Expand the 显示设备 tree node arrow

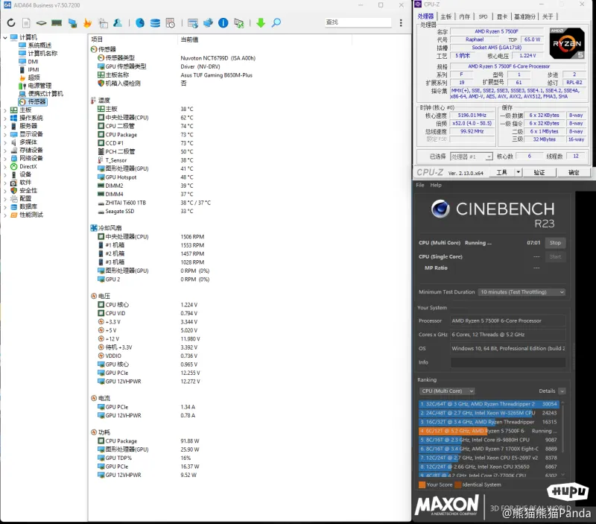tap(5, 134)
